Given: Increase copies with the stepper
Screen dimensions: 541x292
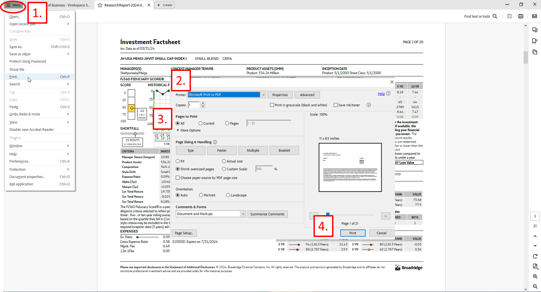Looking at the screenshot, I should click(x=203, y=103).
